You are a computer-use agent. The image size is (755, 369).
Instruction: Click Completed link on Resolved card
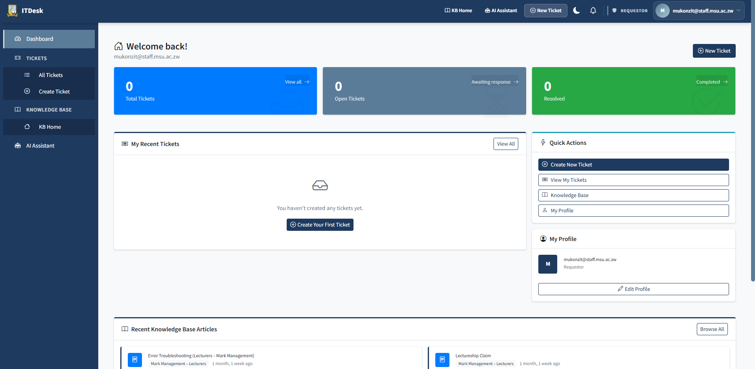pyautogui.click(x=712, y=82)
